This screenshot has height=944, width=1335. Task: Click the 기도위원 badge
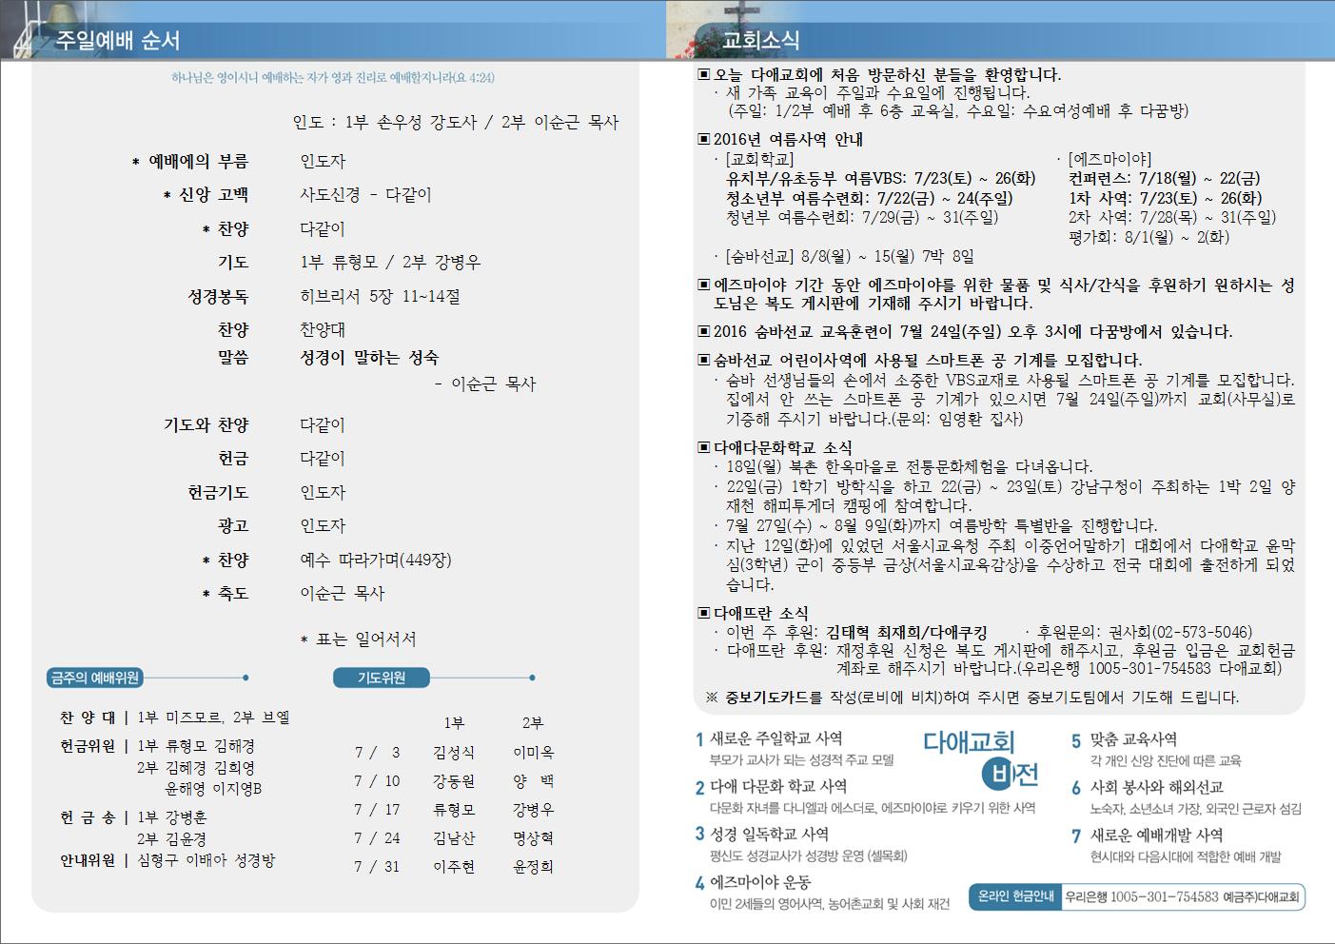382,678
